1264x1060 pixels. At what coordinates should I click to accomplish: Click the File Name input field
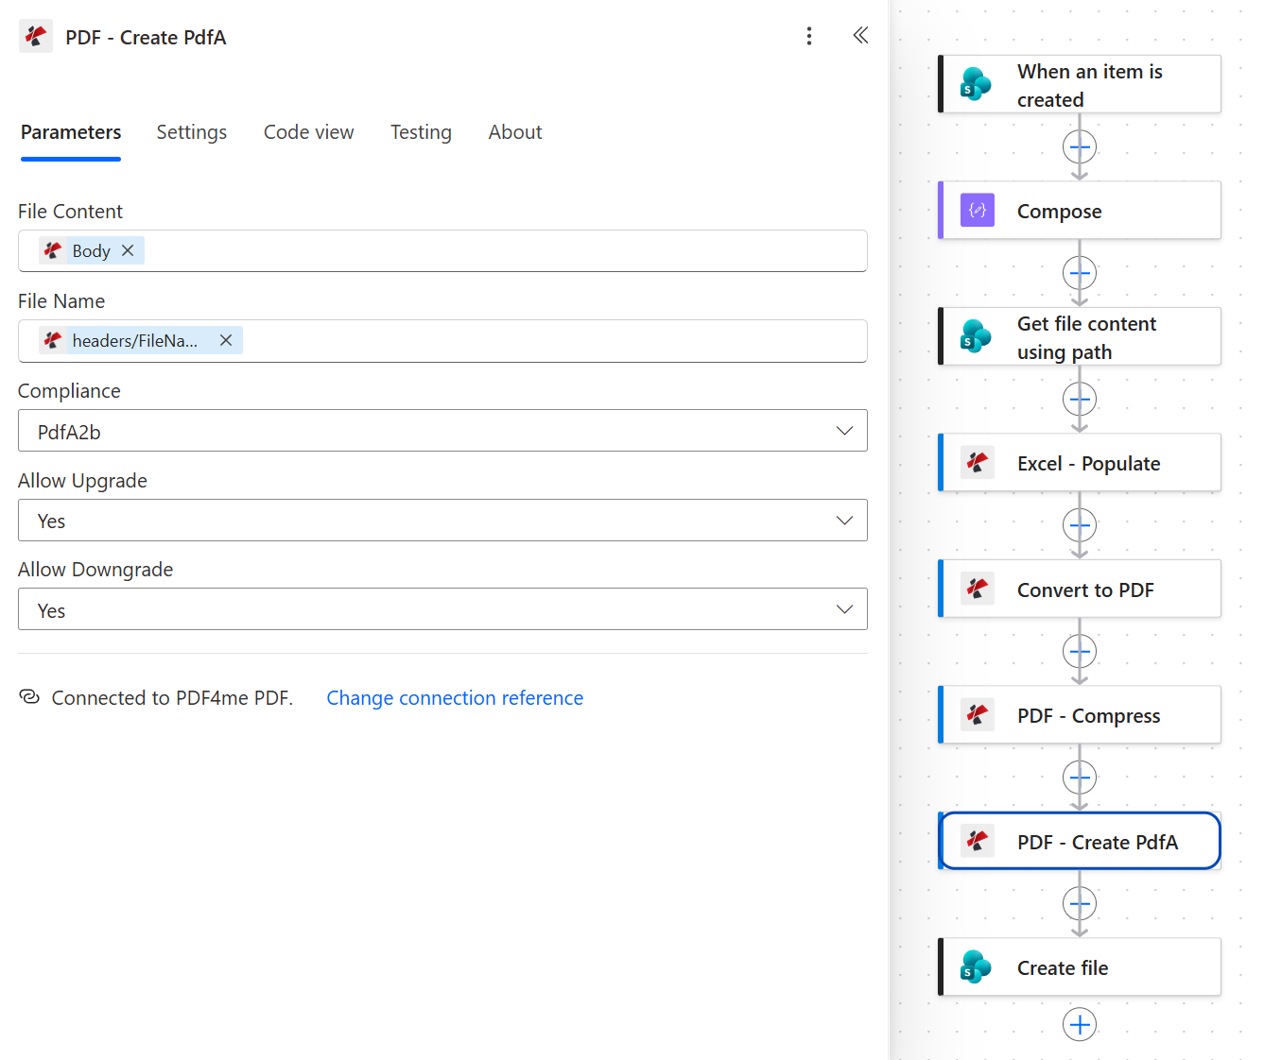442,341
